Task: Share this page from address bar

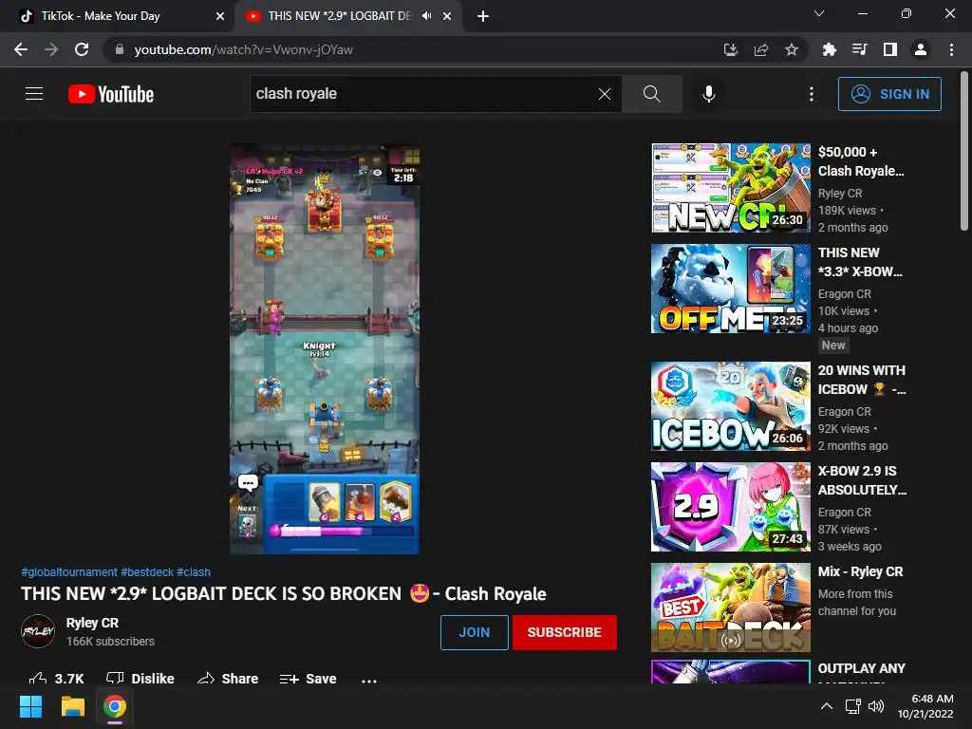Action: coord(761,49)
